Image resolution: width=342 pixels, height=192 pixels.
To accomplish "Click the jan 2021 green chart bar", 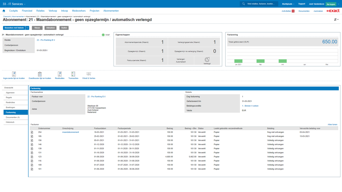I will click(238, 61).
